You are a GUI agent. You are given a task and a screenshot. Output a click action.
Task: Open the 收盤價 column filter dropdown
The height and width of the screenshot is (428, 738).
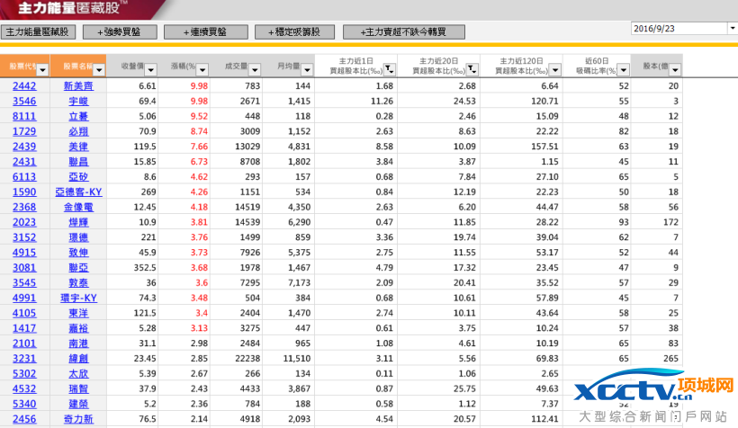[x=151, y=68]
